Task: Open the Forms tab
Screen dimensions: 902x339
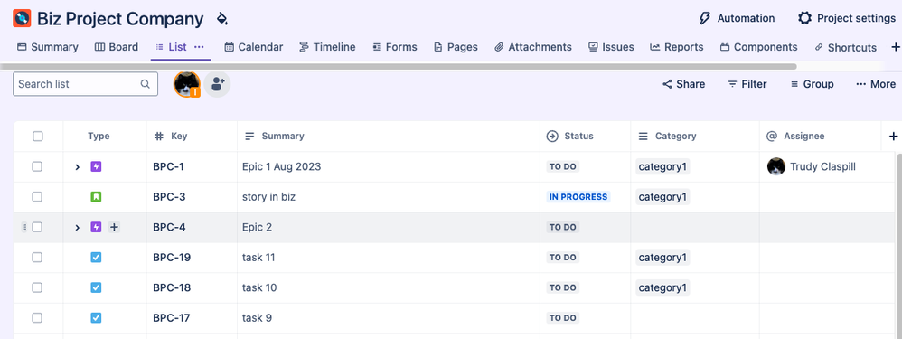Action: (x=395, y=47)
